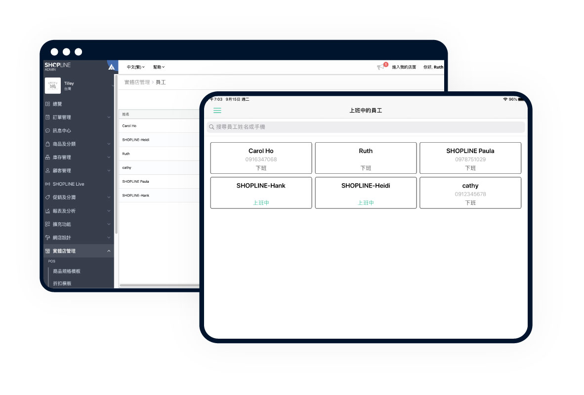The height and width of the screenshot is (395, 584).
Task: Click the SHOPLINE Live broadcast icon
Action: [x=47, y=184]
